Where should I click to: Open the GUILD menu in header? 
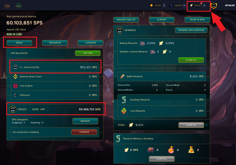tap(18, 6)
